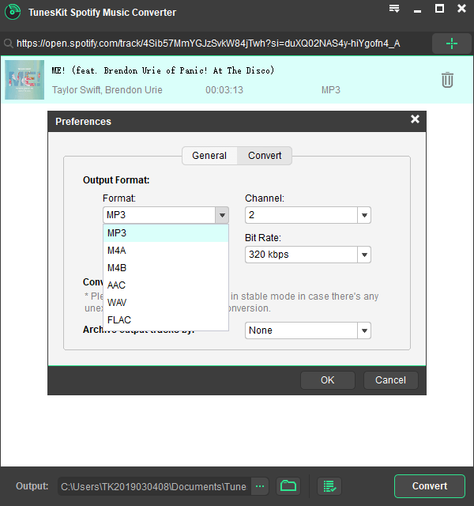Click the ME! track title text
This screenshot has height=506, width=474.
163,70
